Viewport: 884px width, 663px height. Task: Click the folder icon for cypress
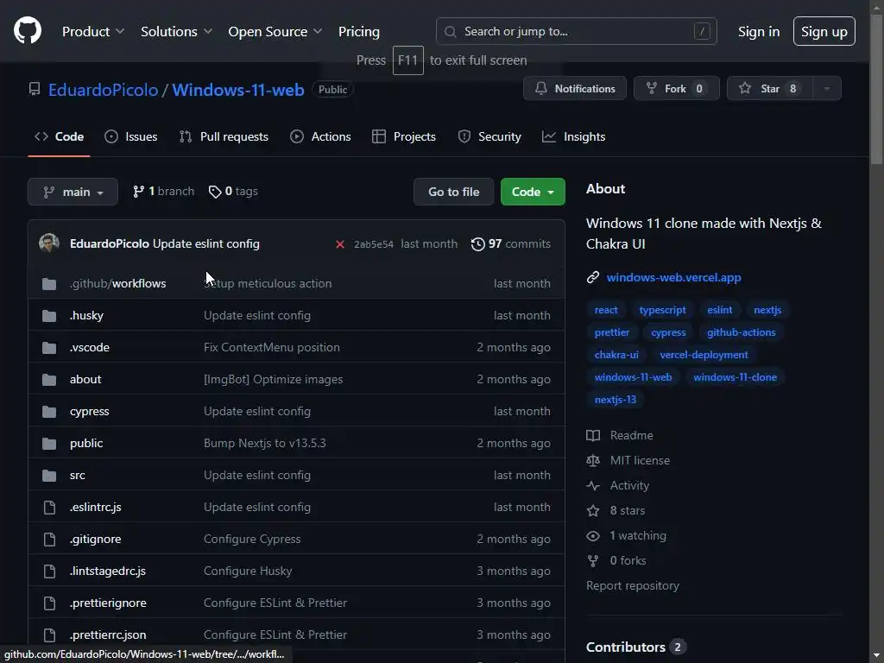pos(49,412)
